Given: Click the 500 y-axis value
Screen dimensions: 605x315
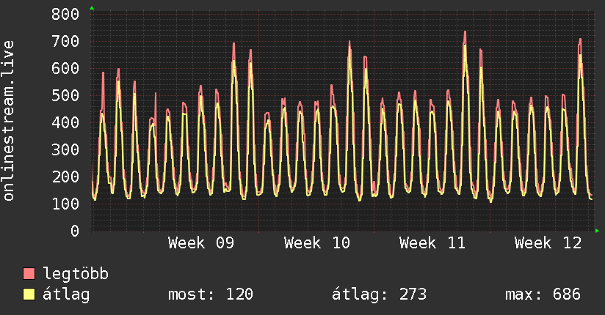Looking at the screenshot, I should [x=65, y=95].
